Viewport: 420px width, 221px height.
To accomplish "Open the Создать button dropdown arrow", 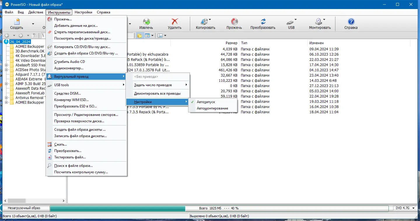I will 33,24.
